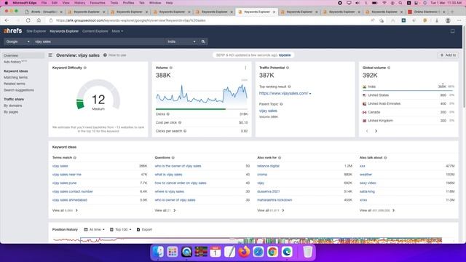Open the Top 100 positions dropdown
The height and width of the screenshot is (262, 466).
tap(121, 230)
